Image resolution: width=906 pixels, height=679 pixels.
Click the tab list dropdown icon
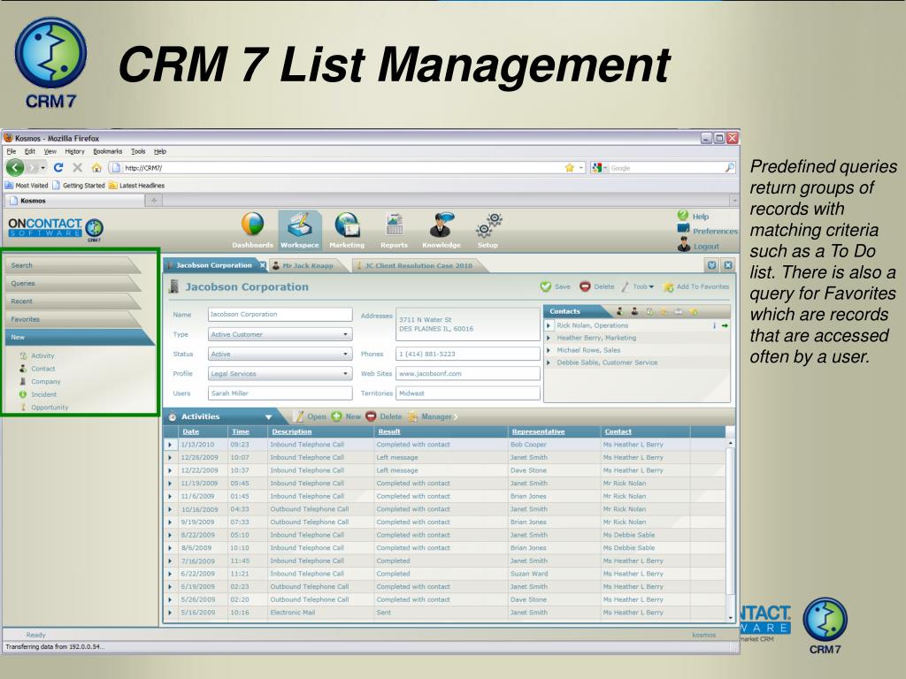click(x=712, y=265)
